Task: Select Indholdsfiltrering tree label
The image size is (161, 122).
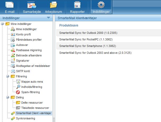Action: click(x=32, y=87)
